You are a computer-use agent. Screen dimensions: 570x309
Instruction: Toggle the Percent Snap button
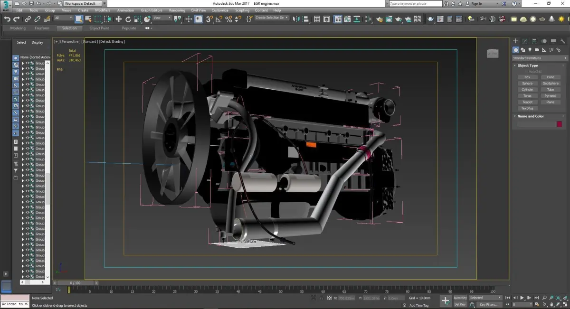tap(228, 19)
